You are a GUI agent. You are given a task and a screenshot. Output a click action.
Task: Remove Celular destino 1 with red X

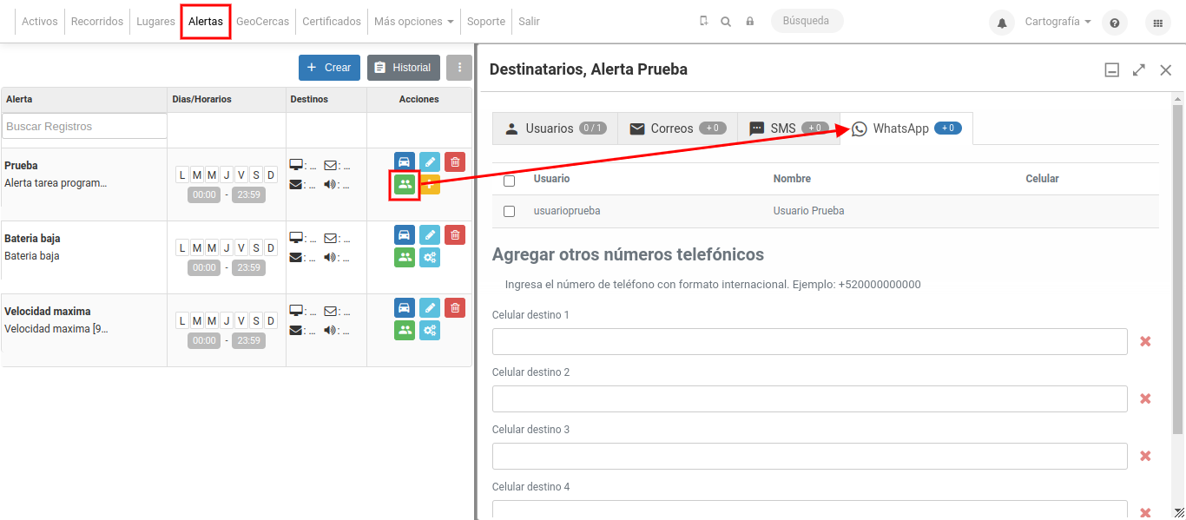(x=1145, y=341)
